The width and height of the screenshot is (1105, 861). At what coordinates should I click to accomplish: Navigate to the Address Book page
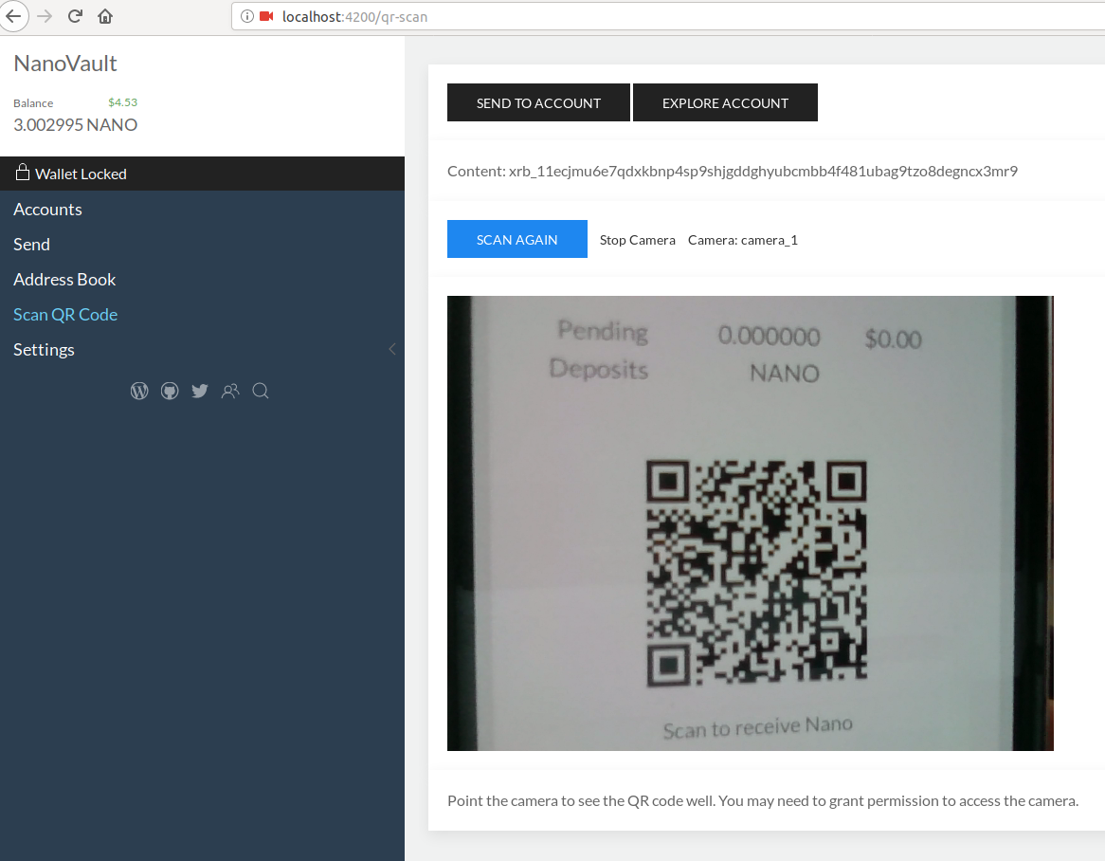[x=64, y=279]
